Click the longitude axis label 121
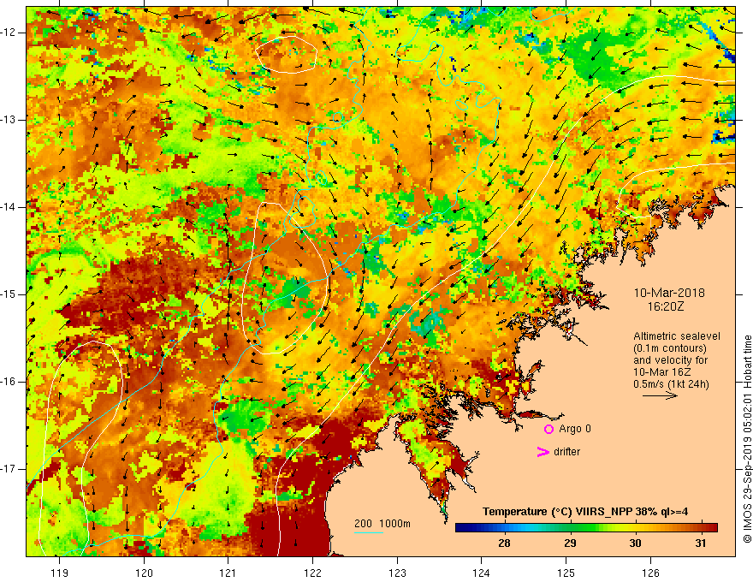Image resolution: width=753 pixels, height=582 pixels. [228, 573]
